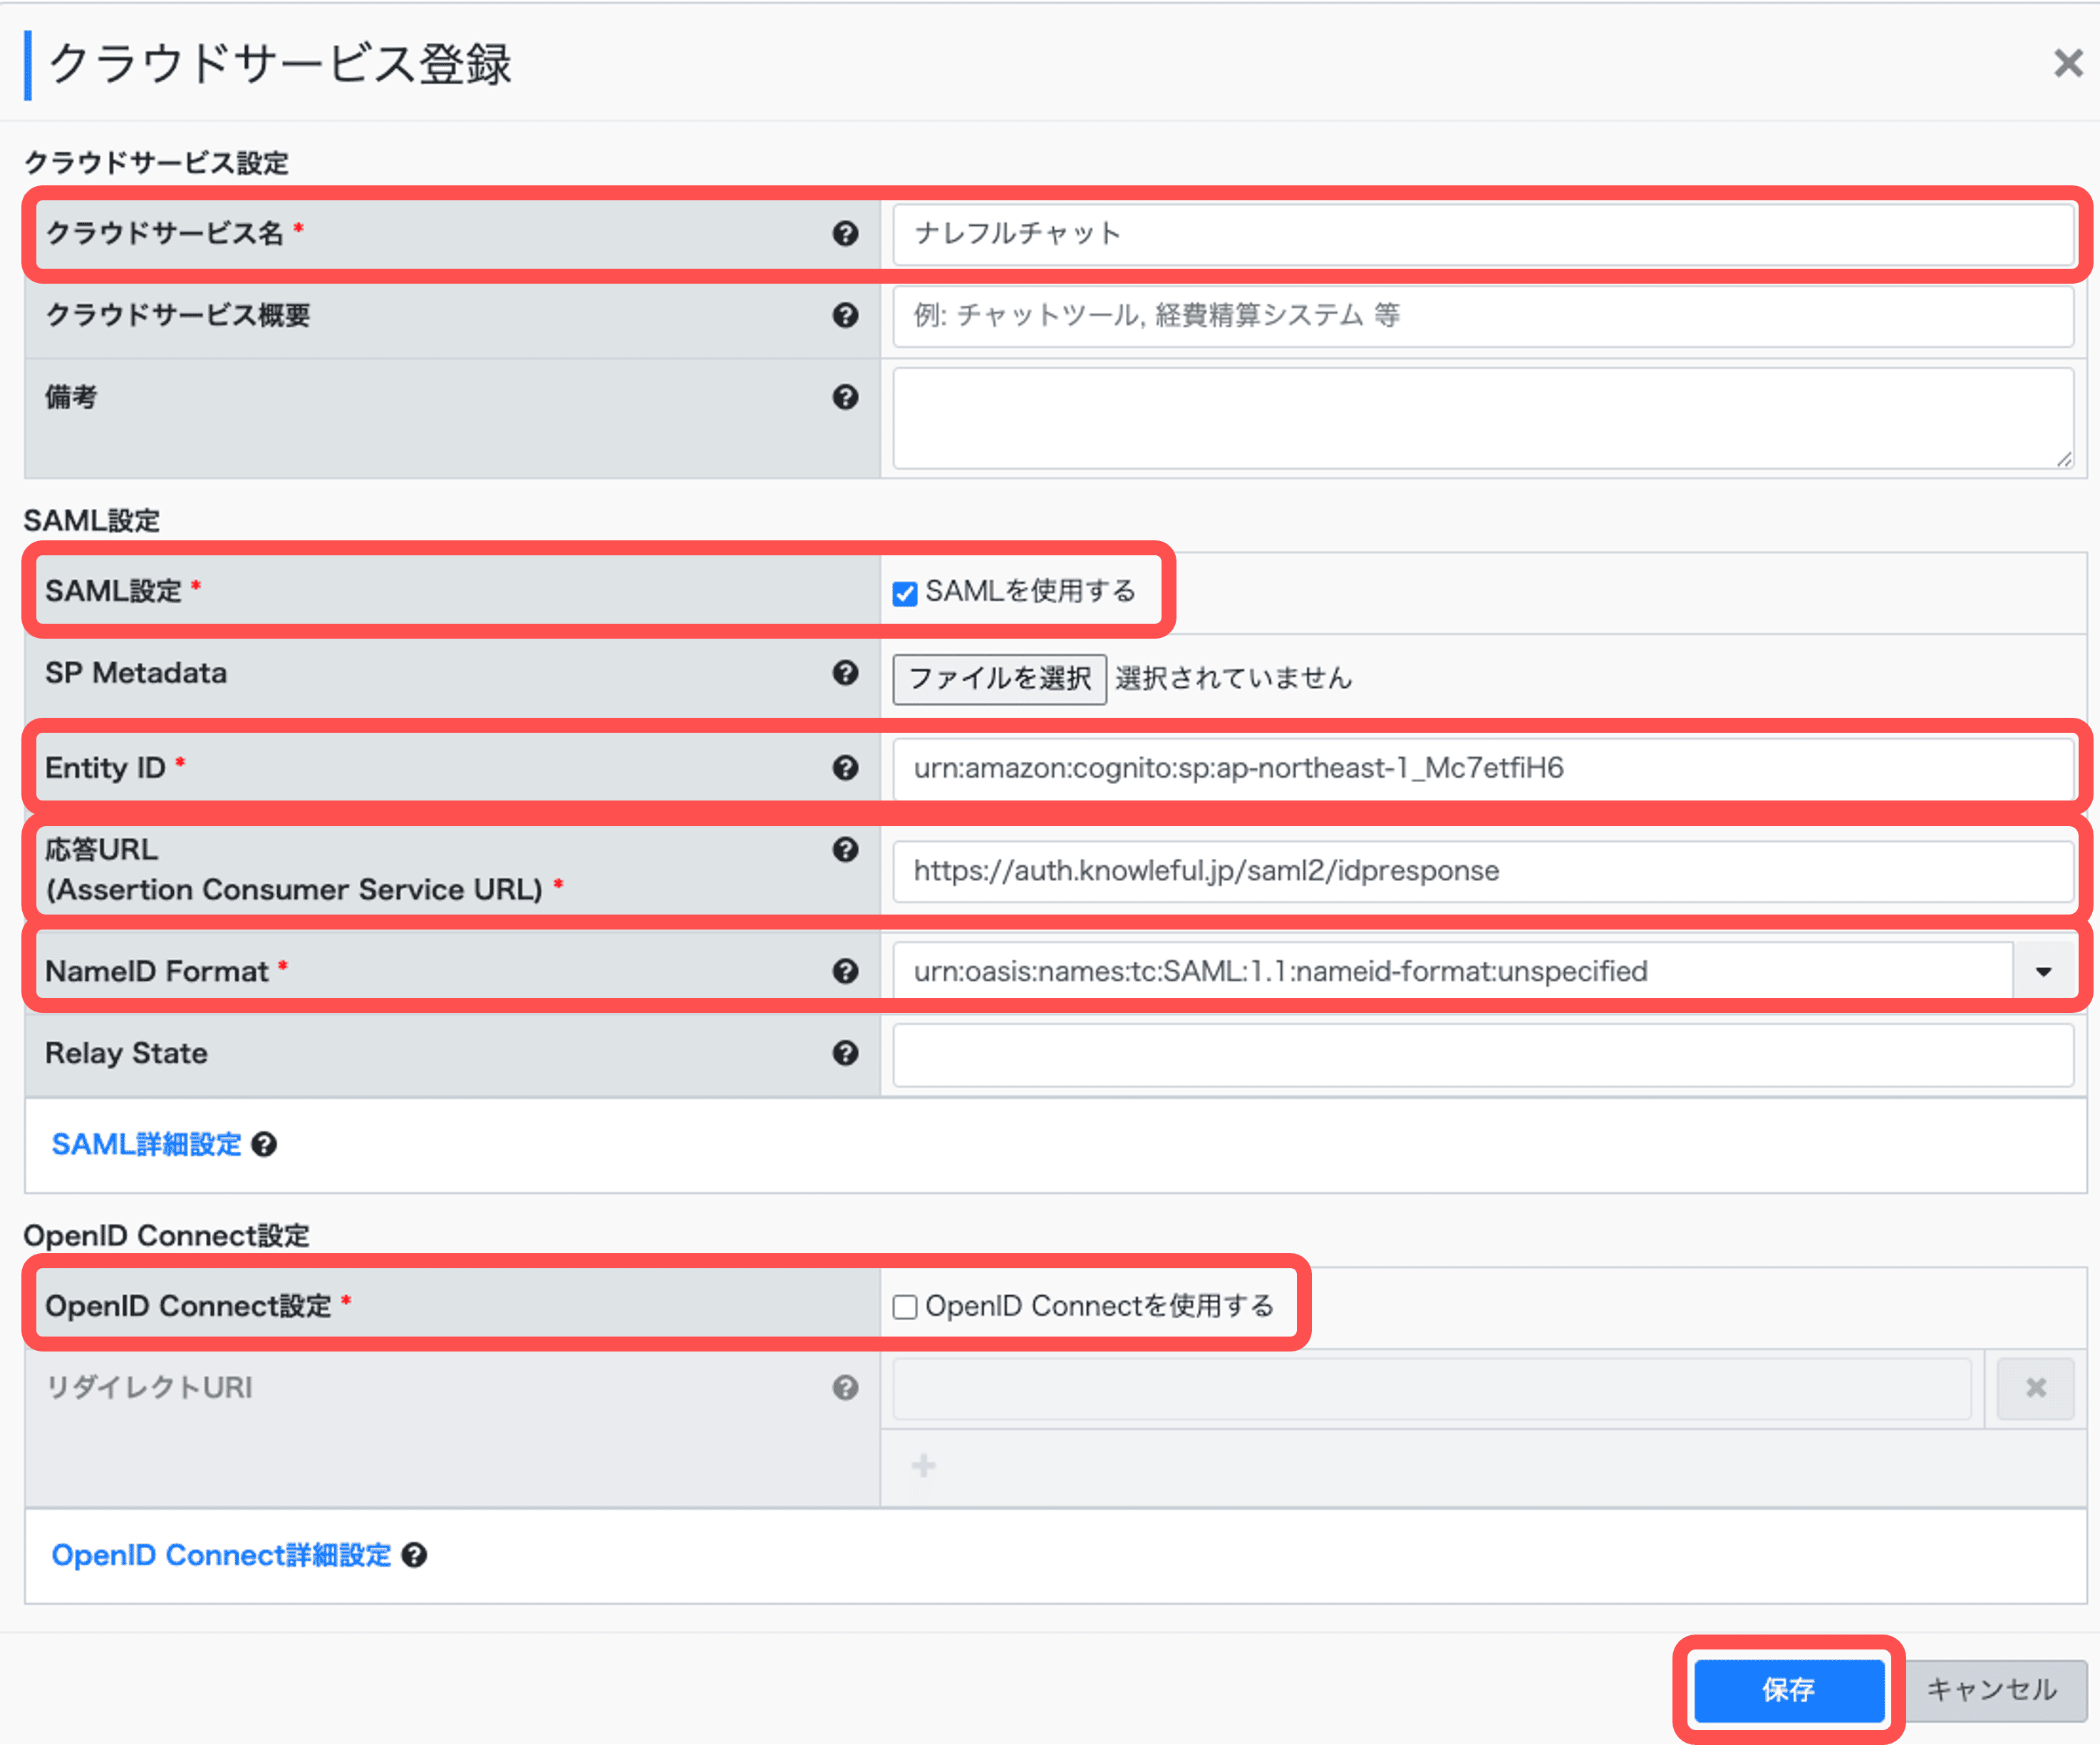This screenshot has height=1745, width=2100.
Task: Click help icon next to OpenID Connect詳細設定
Action: 414,1556
